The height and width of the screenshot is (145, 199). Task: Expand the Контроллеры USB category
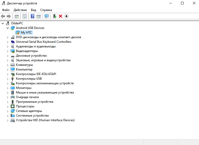(x=8, y=79)
